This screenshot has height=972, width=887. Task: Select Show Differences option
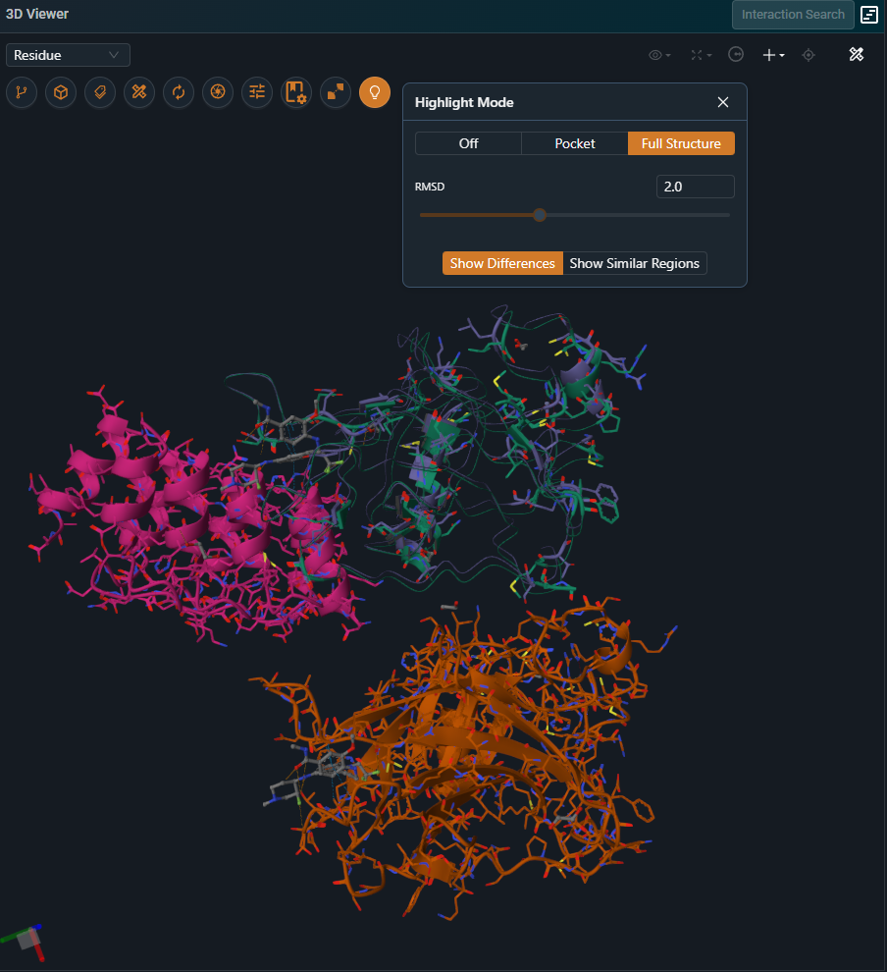coord(502,263)
